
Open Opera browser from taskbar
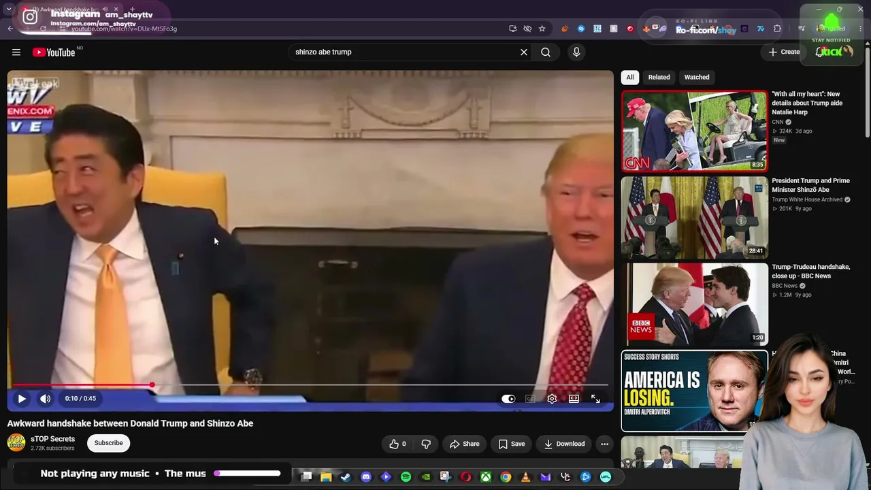click(466, 477)
